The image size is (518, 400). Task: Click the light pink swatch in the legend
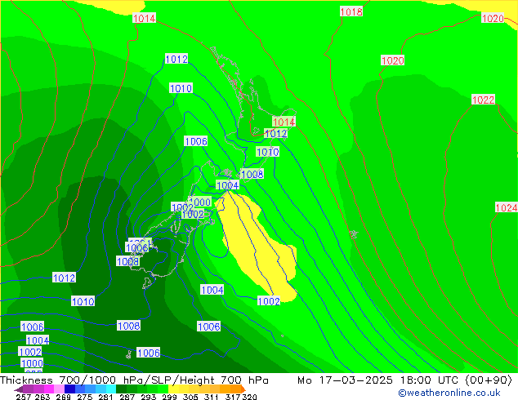[59, 389]
